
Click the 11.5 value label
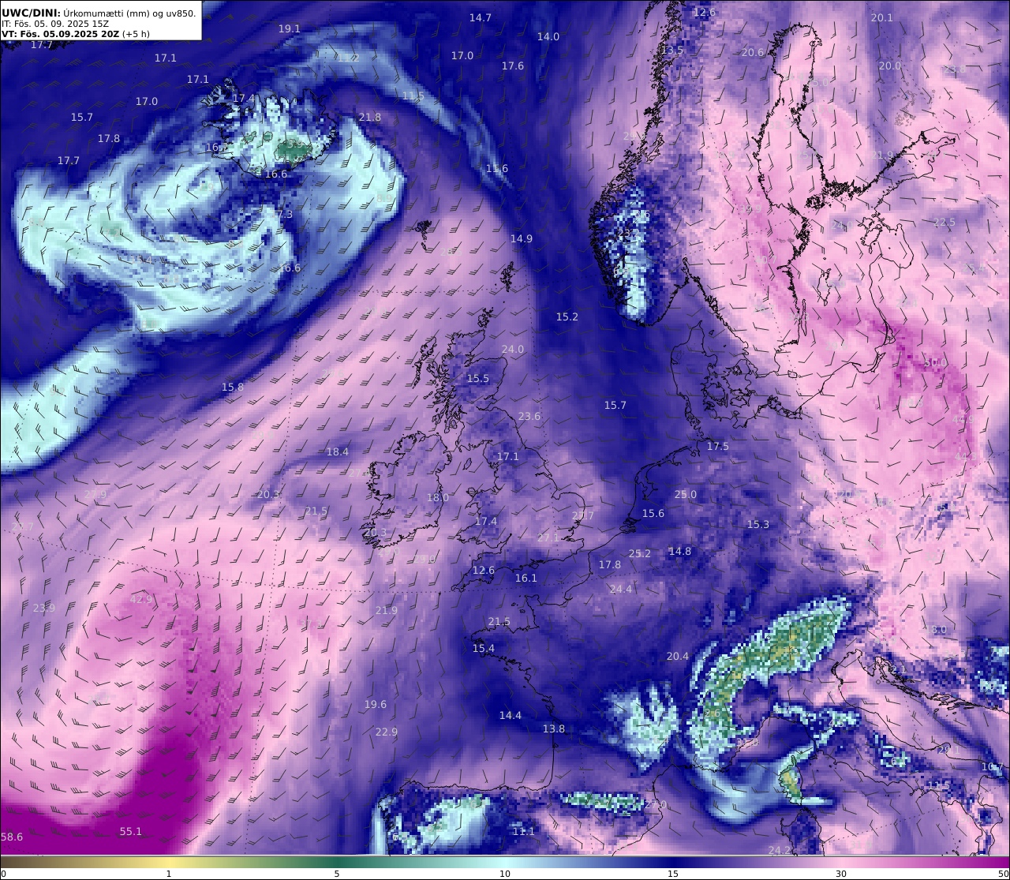tap(413, 95)
